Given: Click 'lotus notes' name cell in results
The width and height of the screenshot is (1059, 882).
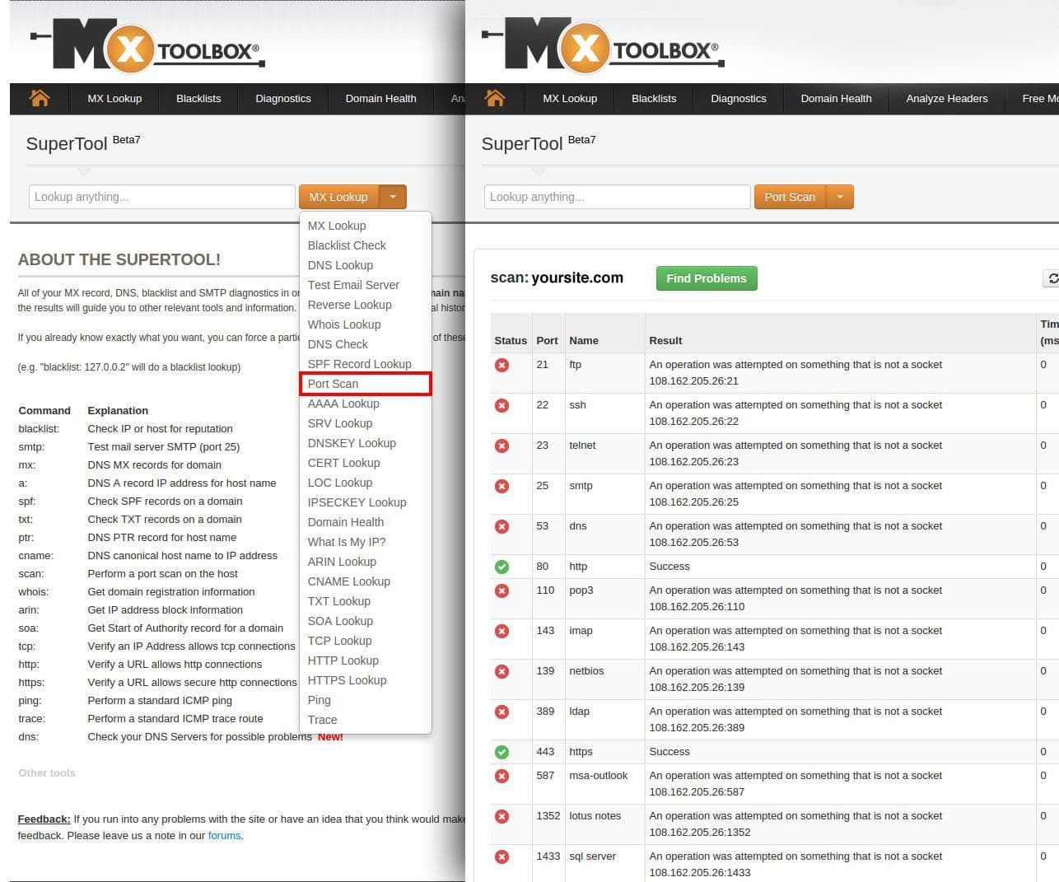Looking at the screenshot, I should 595,815.
